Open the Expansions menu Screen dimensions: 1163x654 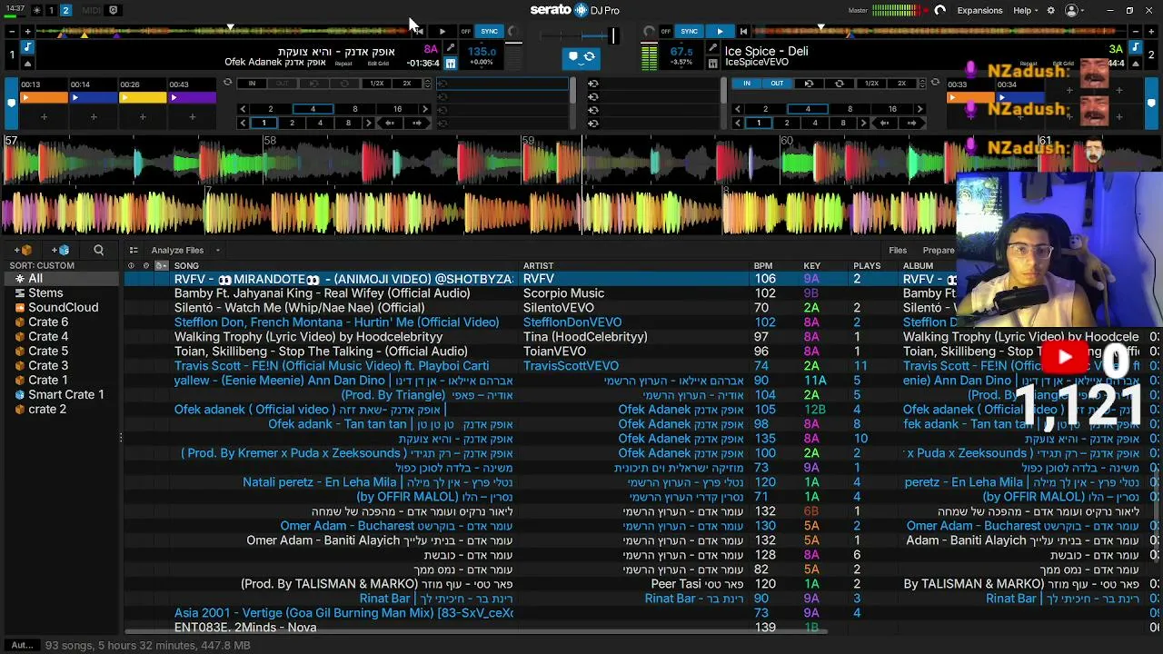(979, 10)
